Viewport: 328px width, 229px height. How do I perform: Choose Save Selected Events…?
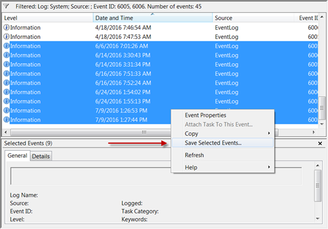pos(223,142)
